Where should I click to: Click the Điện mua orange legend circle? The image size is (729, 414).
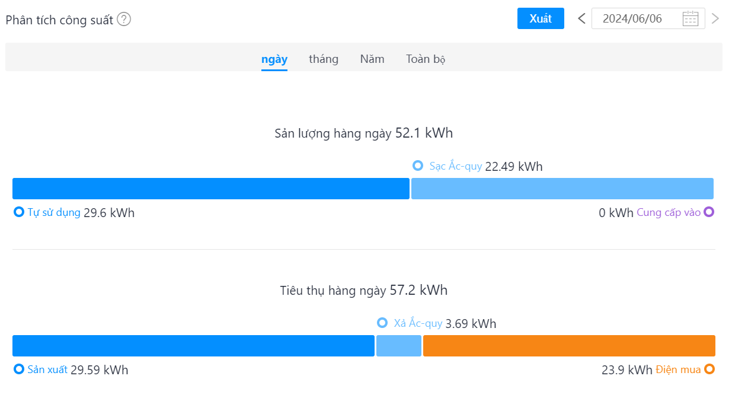[x=709, y=370]
